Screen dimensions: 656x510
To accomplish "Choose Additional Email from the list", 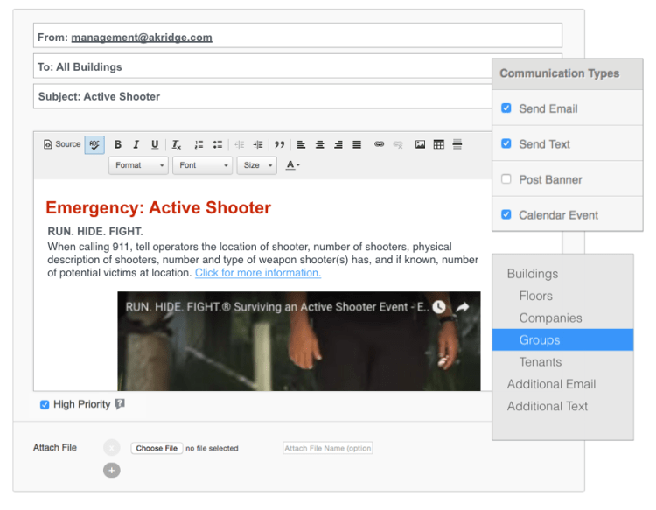I will tap(551, 384).
